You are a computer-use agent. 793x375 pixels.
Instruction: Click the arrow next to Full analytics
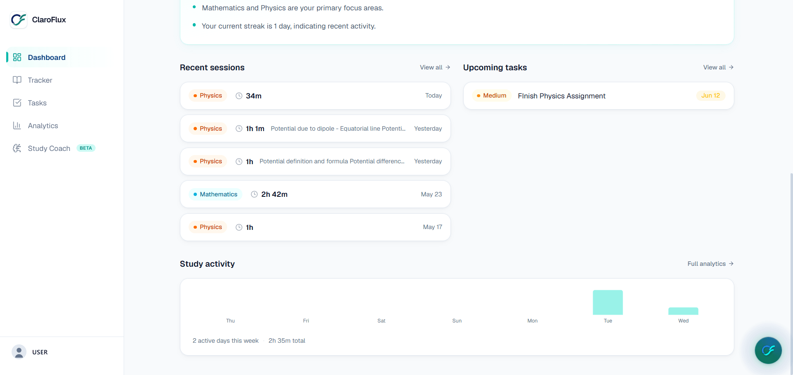[731, 264]
